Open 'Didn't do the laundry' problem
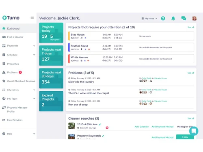The width and height of the screenshot is (203, 152). (x=81, y=82)
